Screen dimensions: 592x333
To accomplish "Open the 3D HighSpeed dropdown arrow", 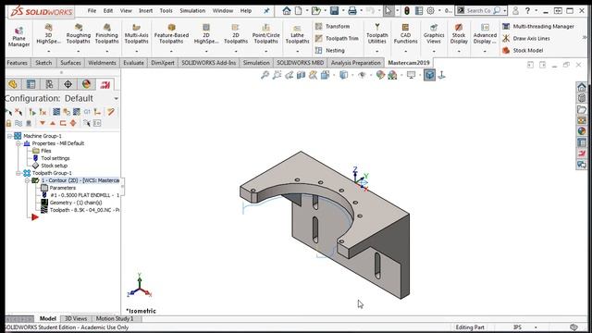I will pos(49,51).
